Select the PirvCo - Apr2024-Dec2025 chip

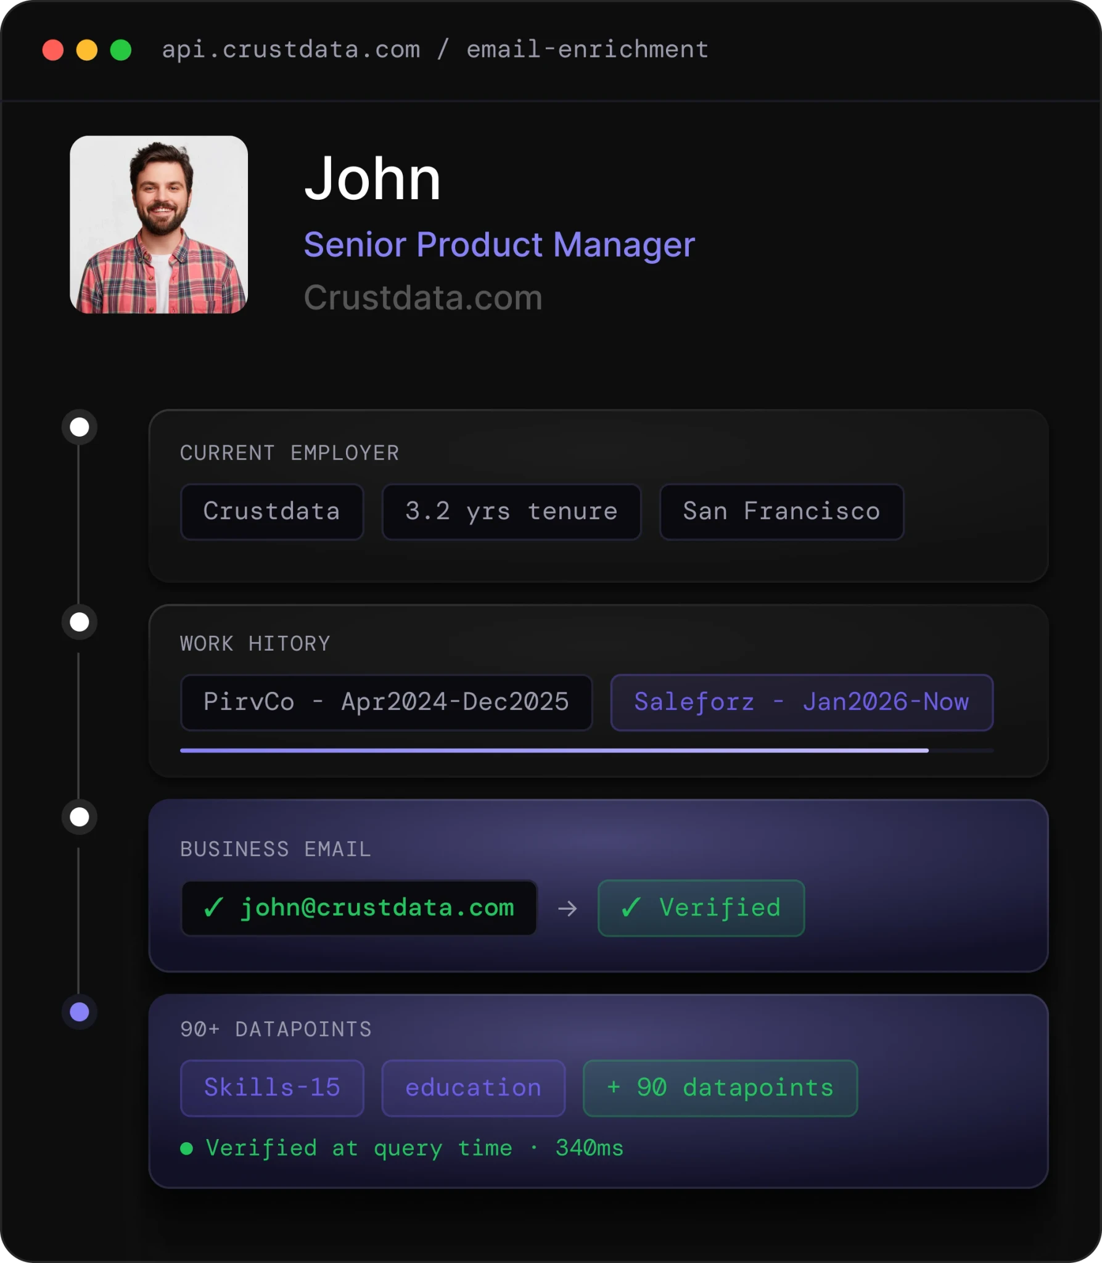coord(386,702)
